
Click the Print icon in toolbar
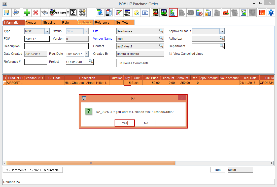[x=16, y=12]
